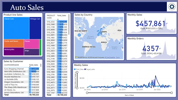Click the $284,249 sales value

[x=63, y=22]
